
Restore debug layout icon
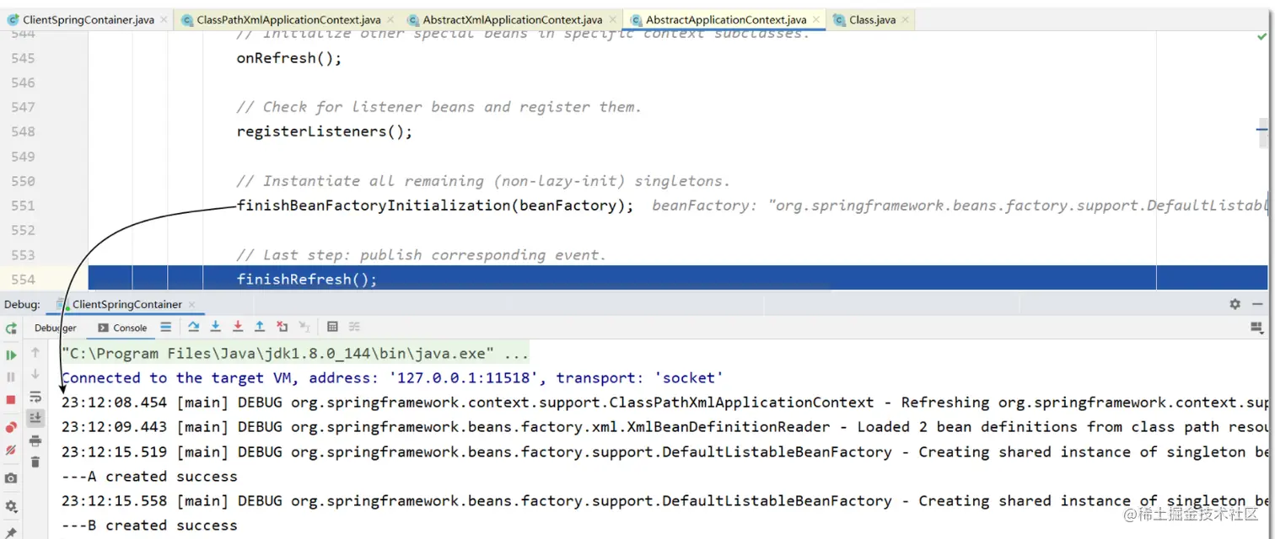coord(1257,327)
